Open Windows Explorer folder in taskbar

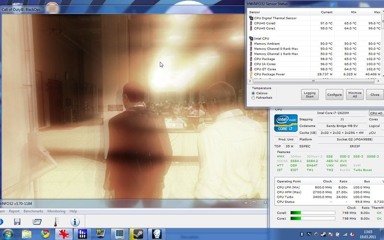(x=26, y=234)
